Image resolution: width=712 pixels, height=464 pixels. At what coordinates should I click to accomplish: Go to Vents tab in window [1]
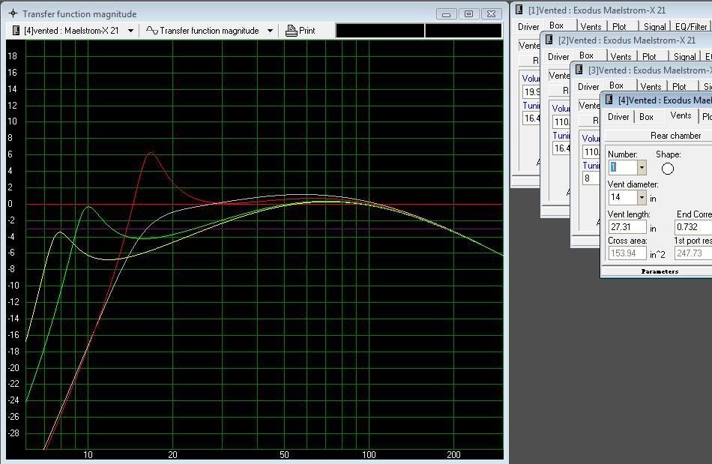point(591,27)
